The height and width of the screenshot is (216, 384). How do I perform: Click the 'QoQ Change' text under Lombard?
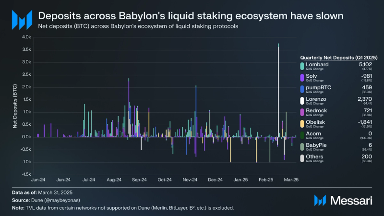coord(314,69)
